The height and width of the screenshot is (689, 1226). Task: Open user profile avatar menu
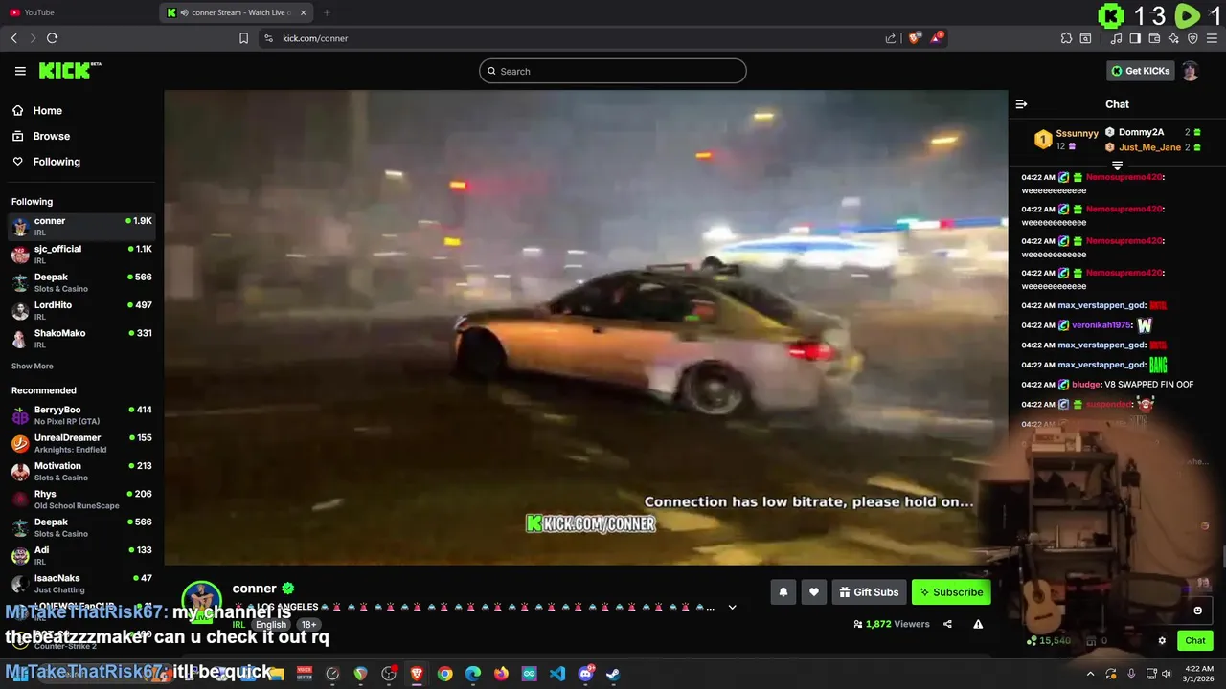[1190, 71]
